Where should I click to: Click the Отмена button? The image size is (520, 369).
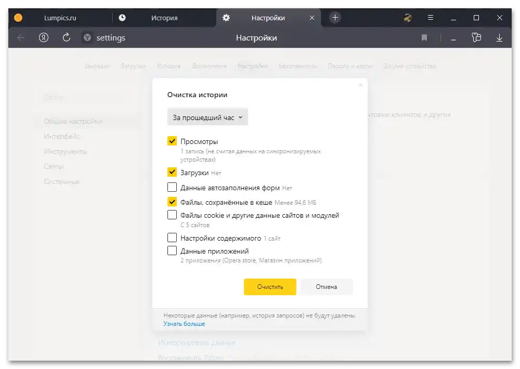pos(327,287)
